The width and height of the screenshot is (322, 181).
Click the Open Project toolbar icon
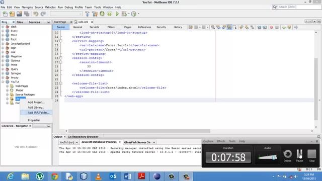(x=19, y=14)
